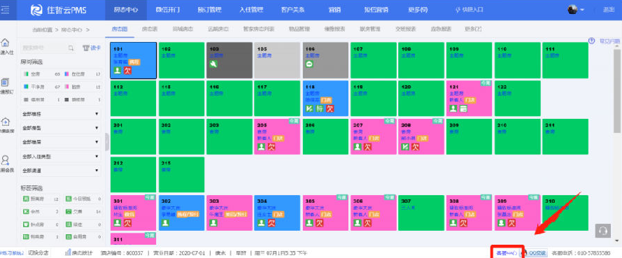Screen dimensions: 622x258
Task: Select the room 307 tile
Action: pos(421,213)
